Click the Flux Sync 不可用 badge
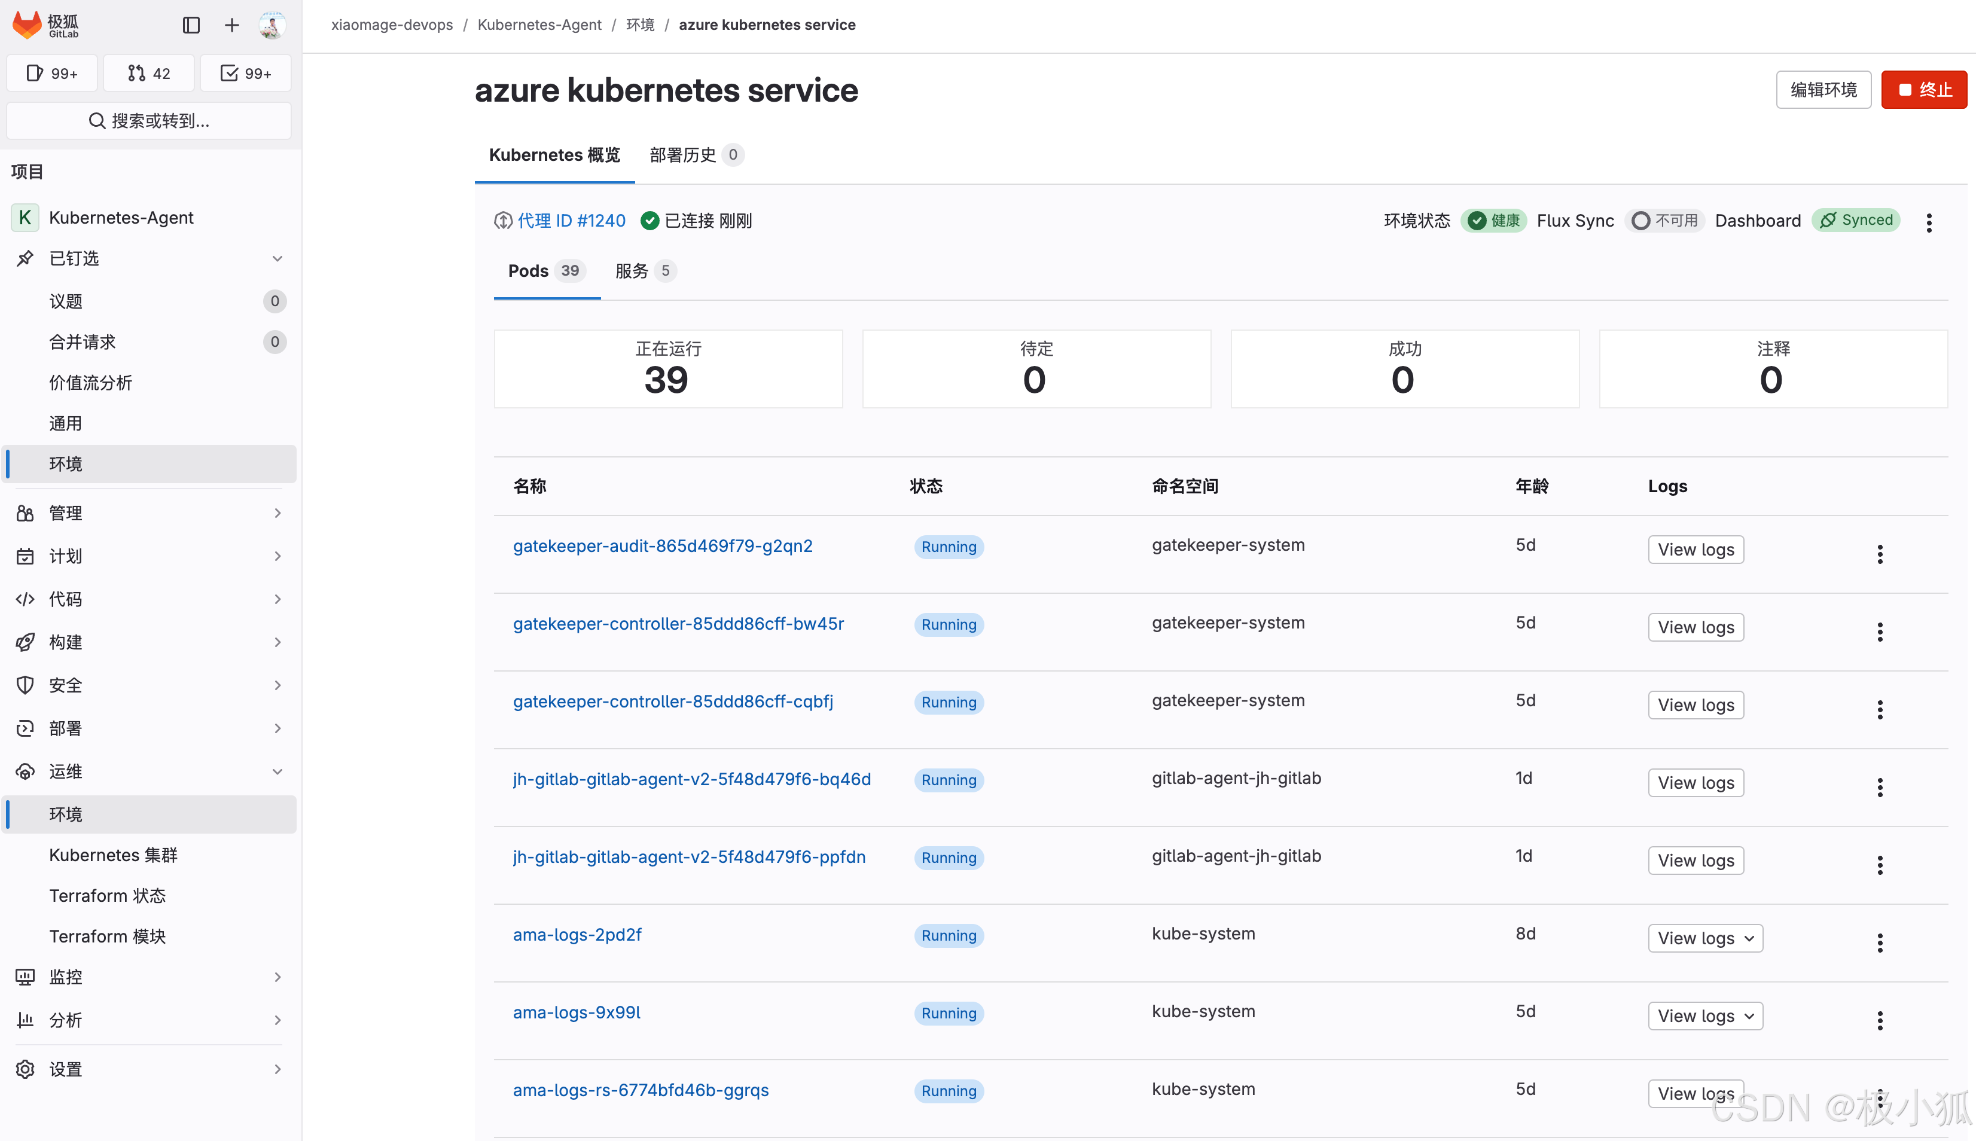The width and height of the screenshot is (1976, 1141). coord(1664,221)
